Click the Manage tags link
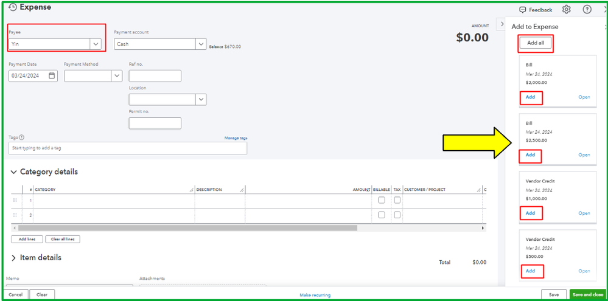Screen dimensions: 608x301 pos(236,138)
